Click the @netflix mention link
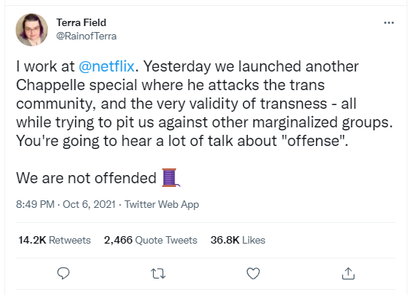Image resolution: width=411 pixels, height=295 pixels. click(x=107, y=66)
